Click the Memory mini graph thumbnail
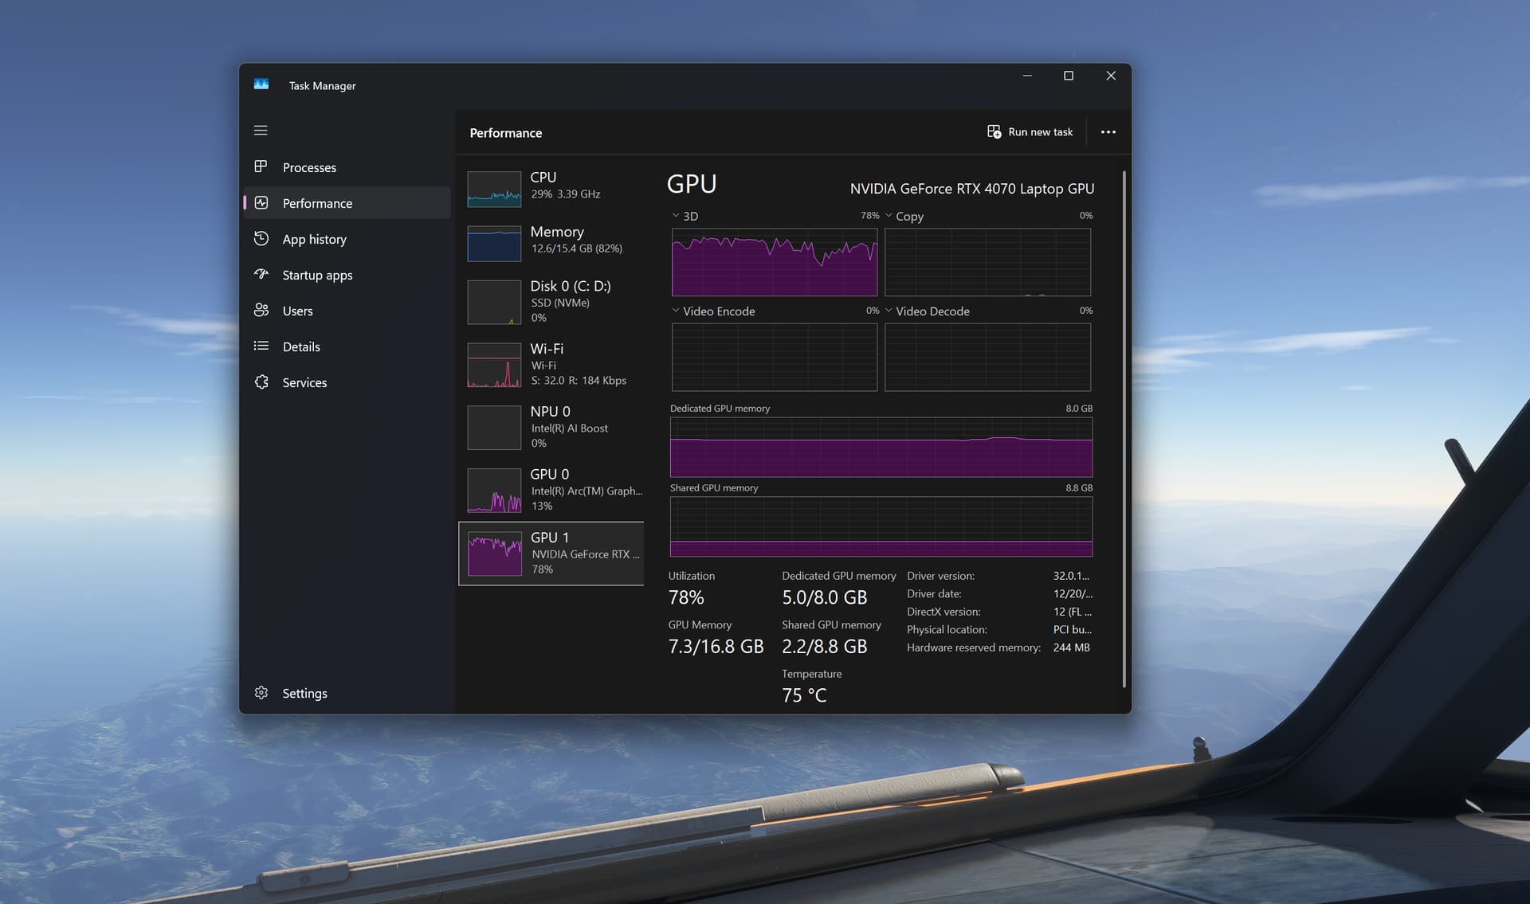The width and height of the screenshot is (1530, 904). (494, 243)
